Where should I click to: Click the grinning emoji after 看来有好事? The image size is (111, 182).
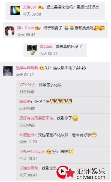[x=94, y=135]
